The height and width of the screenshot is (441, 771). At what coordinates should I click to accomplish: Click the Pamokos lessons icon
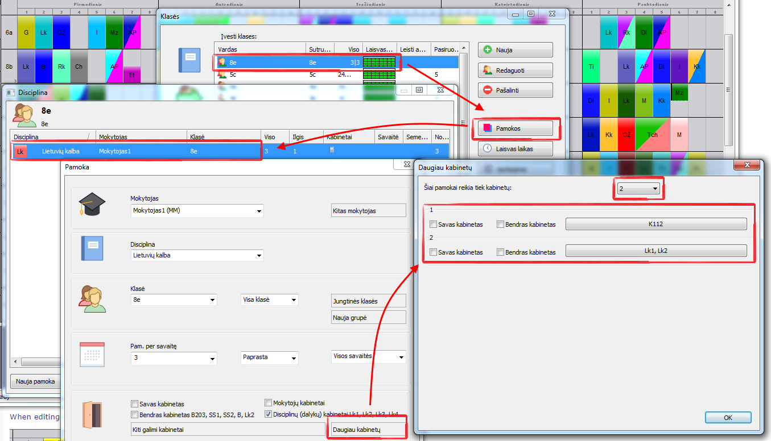[487, 128]
